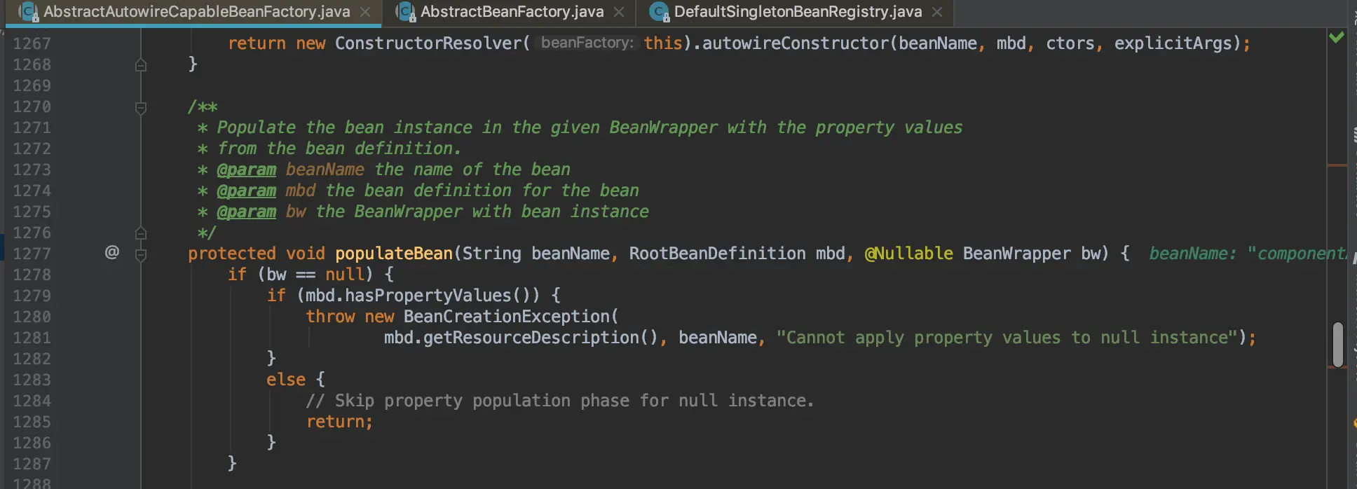
Task: Click the first @param tag for beanName
Action: 247,170
